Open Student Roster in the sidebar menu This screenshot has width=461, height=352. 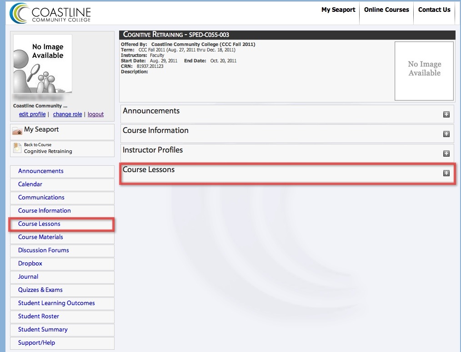click(62, 316)
